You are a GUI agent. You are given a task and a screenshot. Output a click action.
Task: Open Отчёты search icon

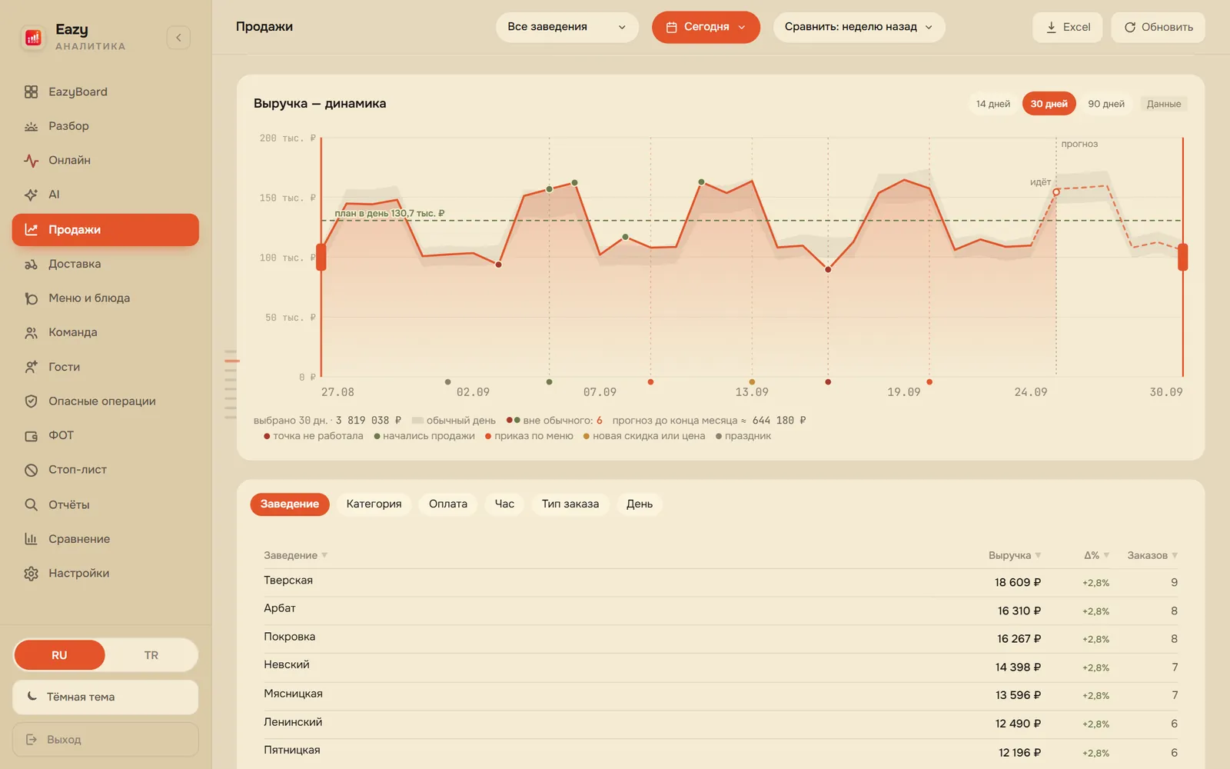pyautogui.click(x=31, y=504)
